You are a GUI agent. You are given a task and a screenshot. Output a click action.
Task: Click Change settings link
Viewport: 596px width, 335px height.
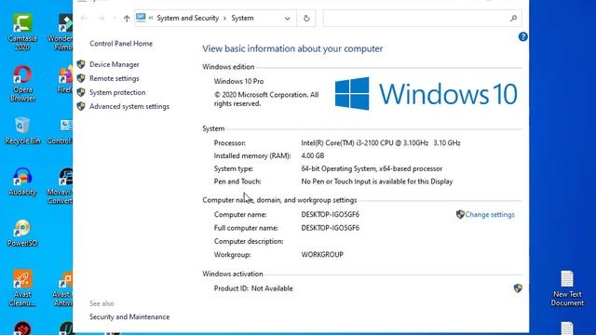[490, 215]
